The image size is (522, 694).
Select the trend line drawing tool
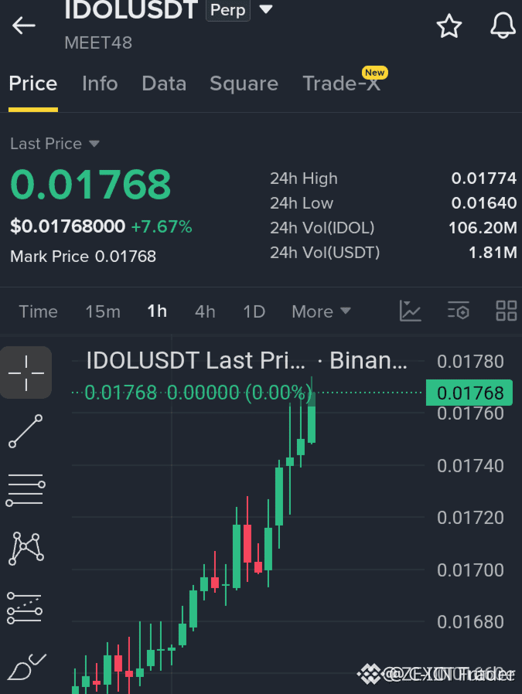pyautogui.click(x=26, y=431)
